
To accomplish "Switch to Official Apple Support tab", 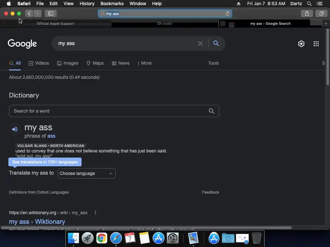I will [x=55, y=23].
